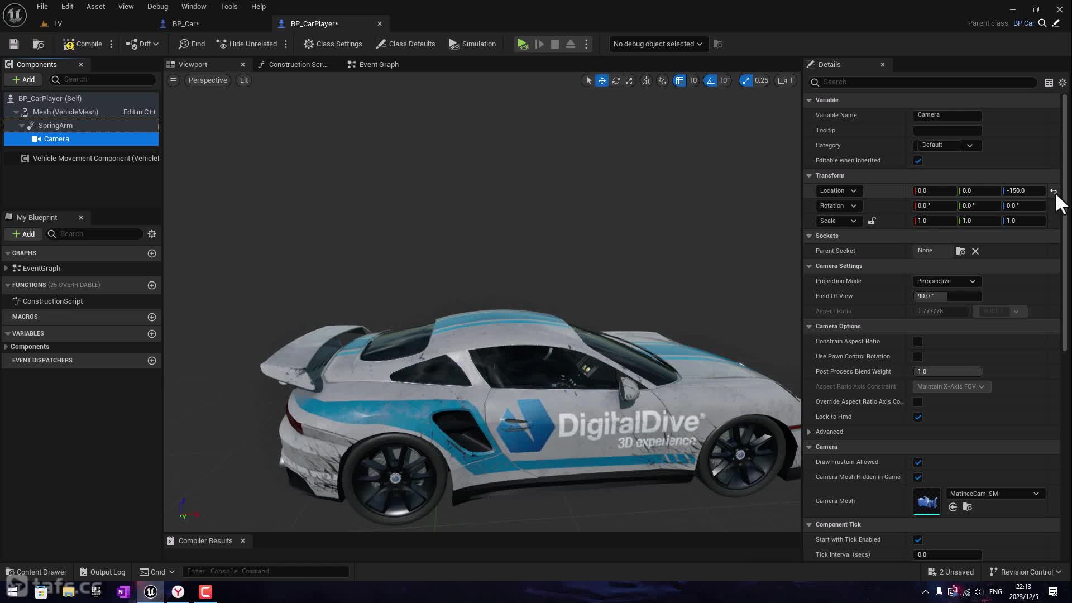Open camera speed setting
1072x603 pixels.
786,80
